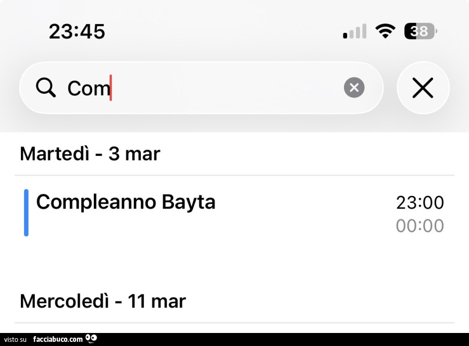Tap the 23:45 status bar clock
Screen dimensions: 469x346
(x=77, y=32)
